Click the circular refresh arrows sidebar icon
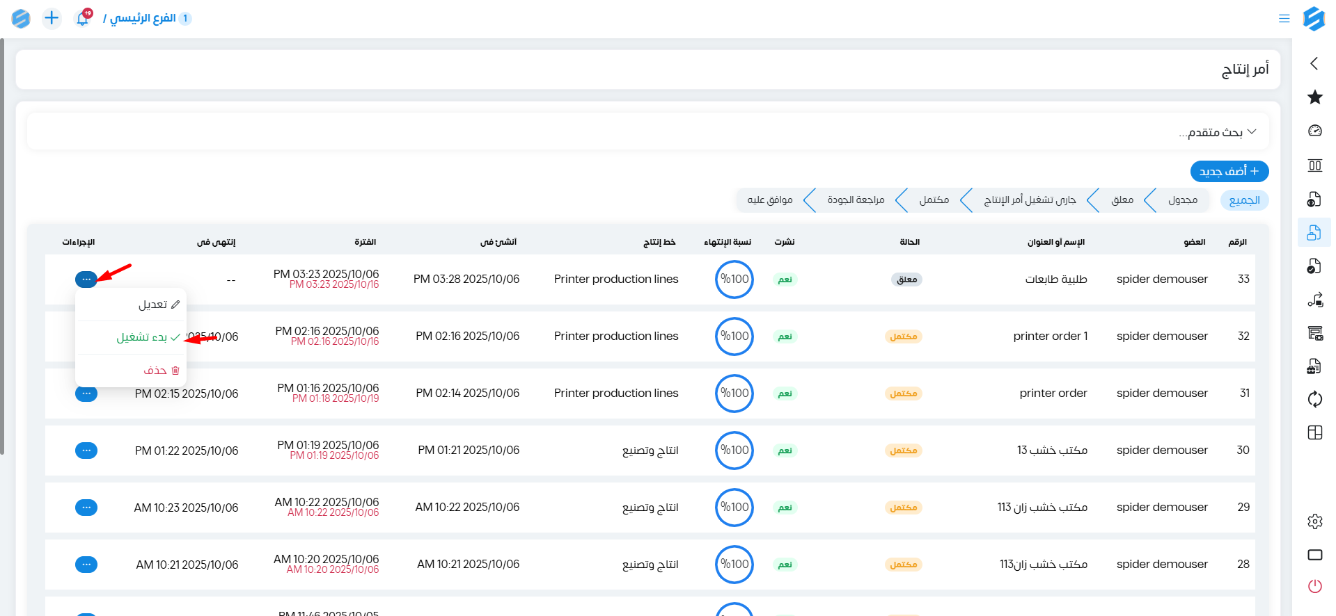Viewport: 1336px width, 616px height. click(x=1314, y=399)
